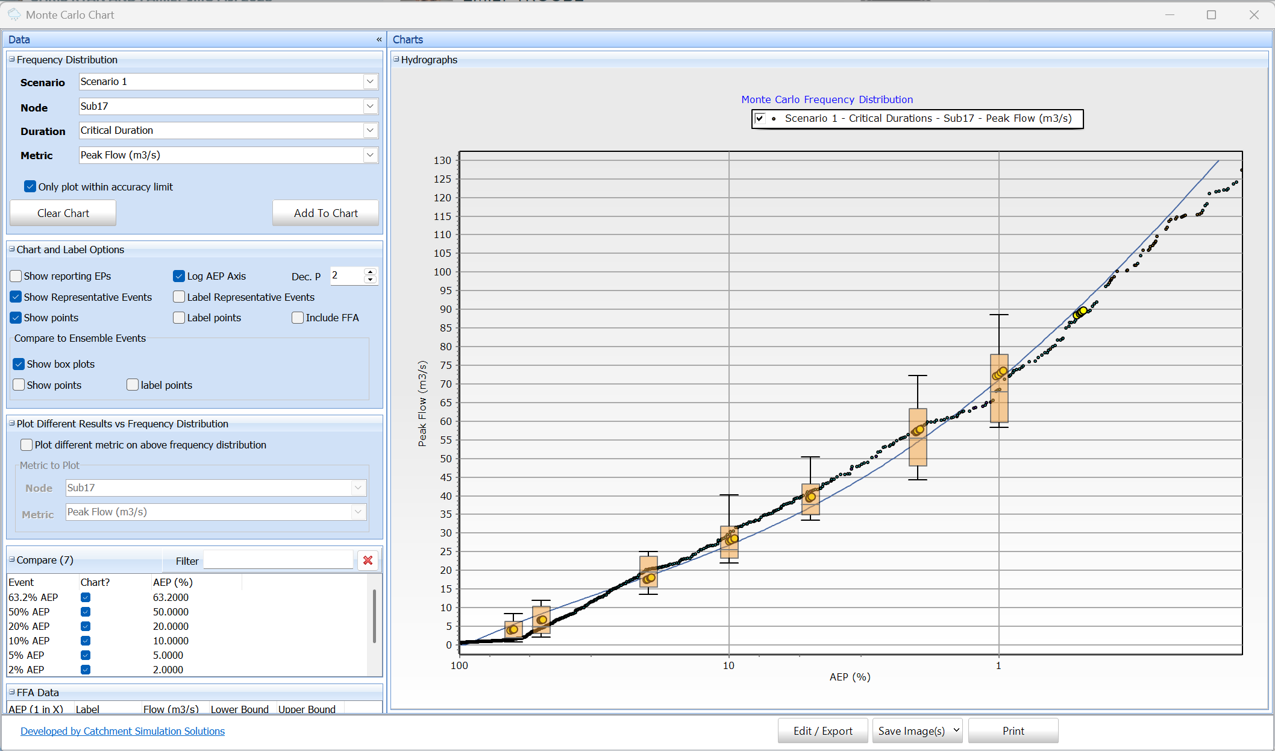Click inside the Compare Filter text field
1275x751 pixels.
tap(278, 559)
